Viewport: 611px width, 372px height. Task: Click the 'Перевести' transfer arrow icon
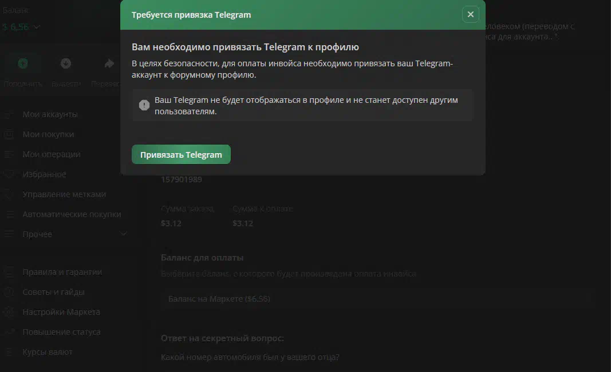click(109, 63)
